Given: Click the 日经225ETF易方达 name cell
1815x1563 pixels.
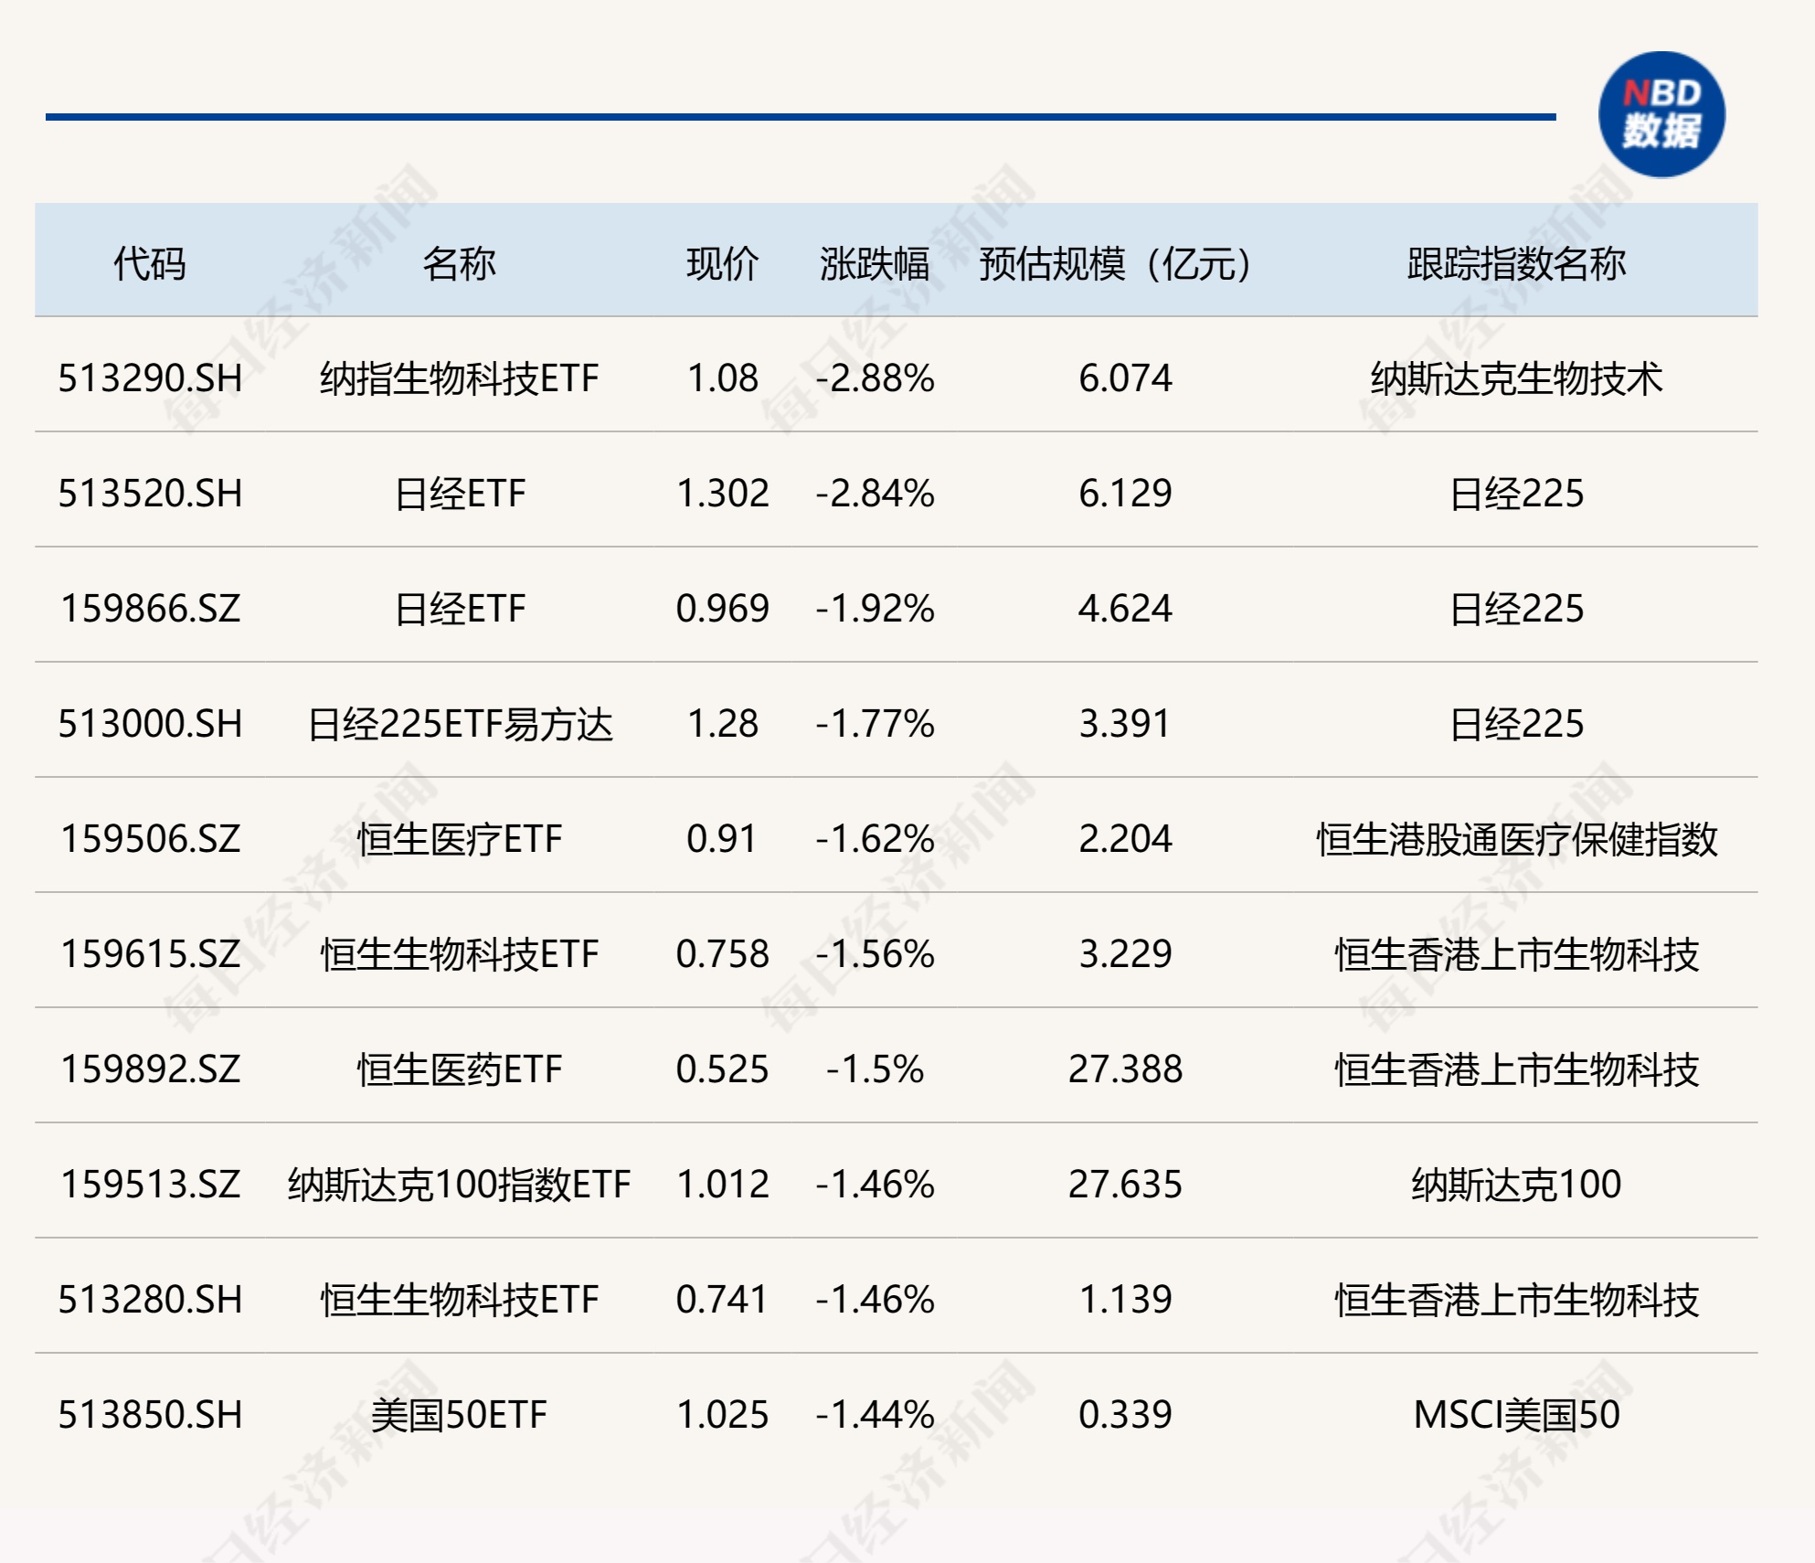Looking at the screenshot, I should 459,724.
